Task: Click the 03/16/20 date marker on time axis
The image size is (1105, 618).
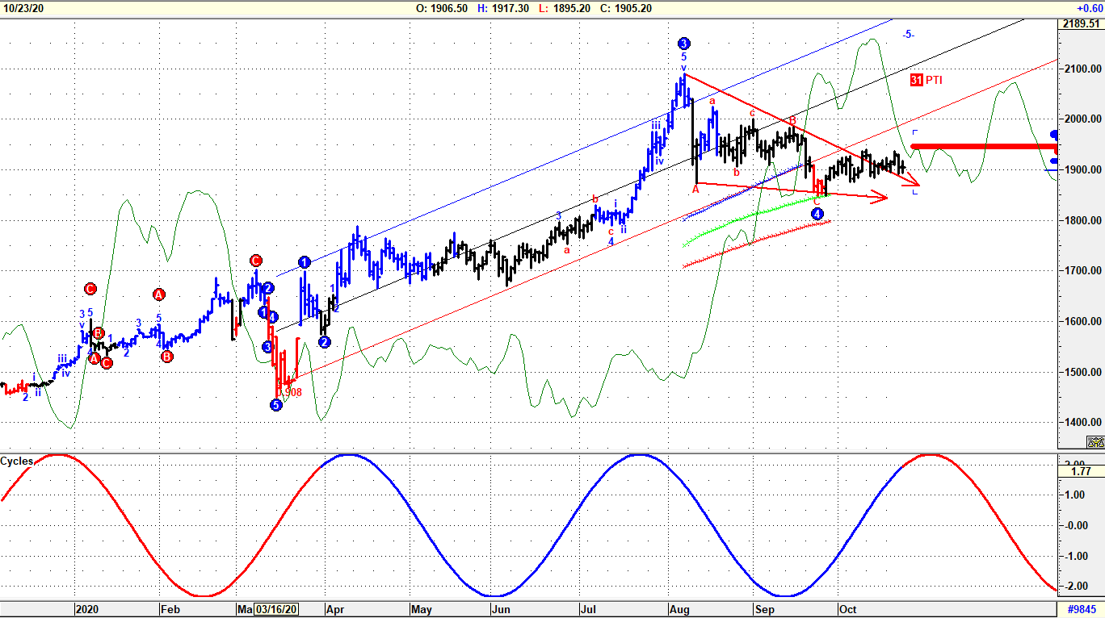Action: [x=276, y=609]
